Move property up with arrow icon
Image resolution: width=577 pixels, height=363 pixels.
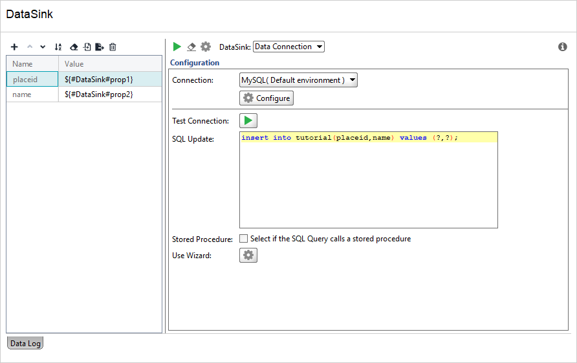(x=30, y=47)
